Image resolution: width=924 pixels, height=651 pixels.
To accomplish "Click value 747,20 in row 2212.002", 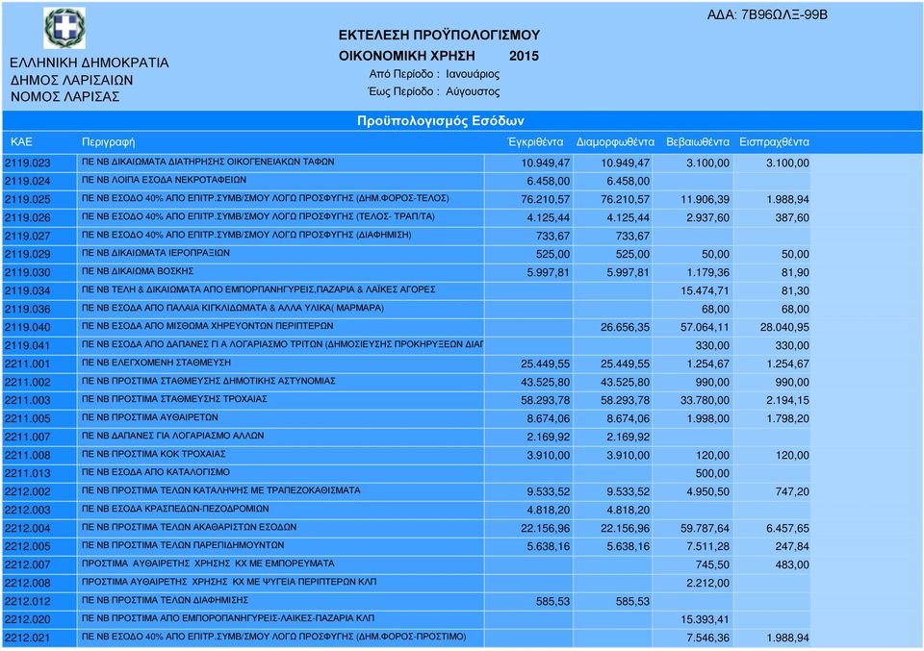I will [792, 492].
